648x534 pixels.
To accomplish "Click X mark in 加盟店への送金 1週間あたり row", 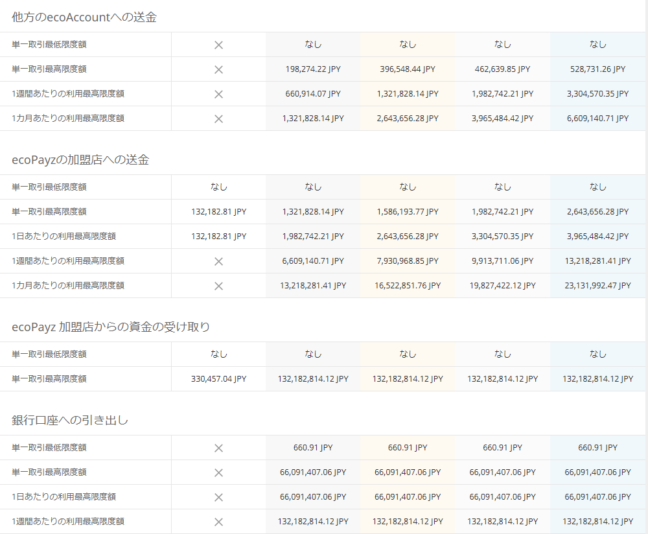I will [x=218, y=261].
